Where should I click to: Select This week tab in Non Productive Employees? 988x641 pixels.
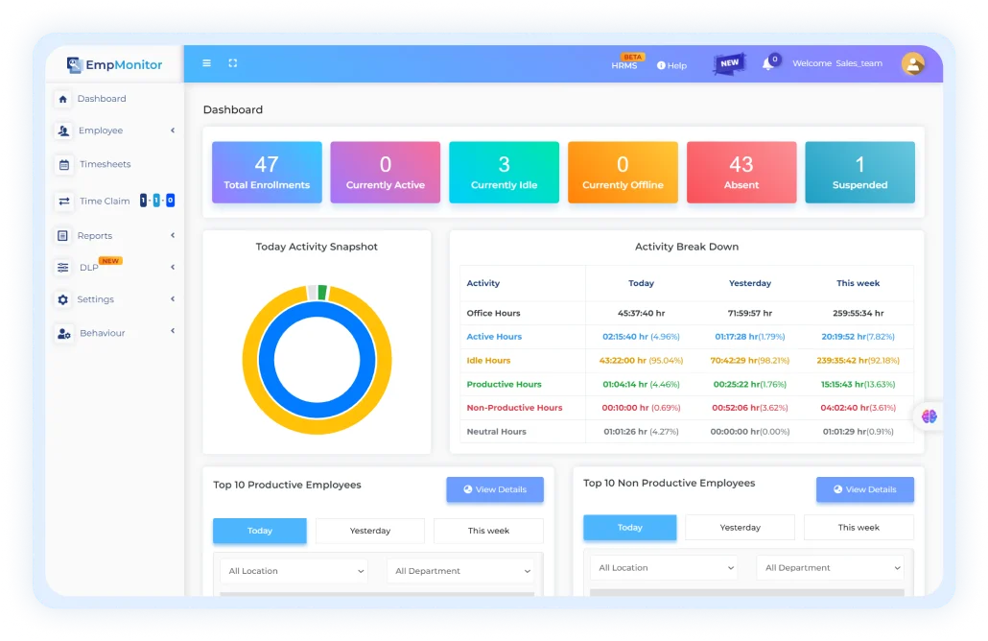coord(859,528)
